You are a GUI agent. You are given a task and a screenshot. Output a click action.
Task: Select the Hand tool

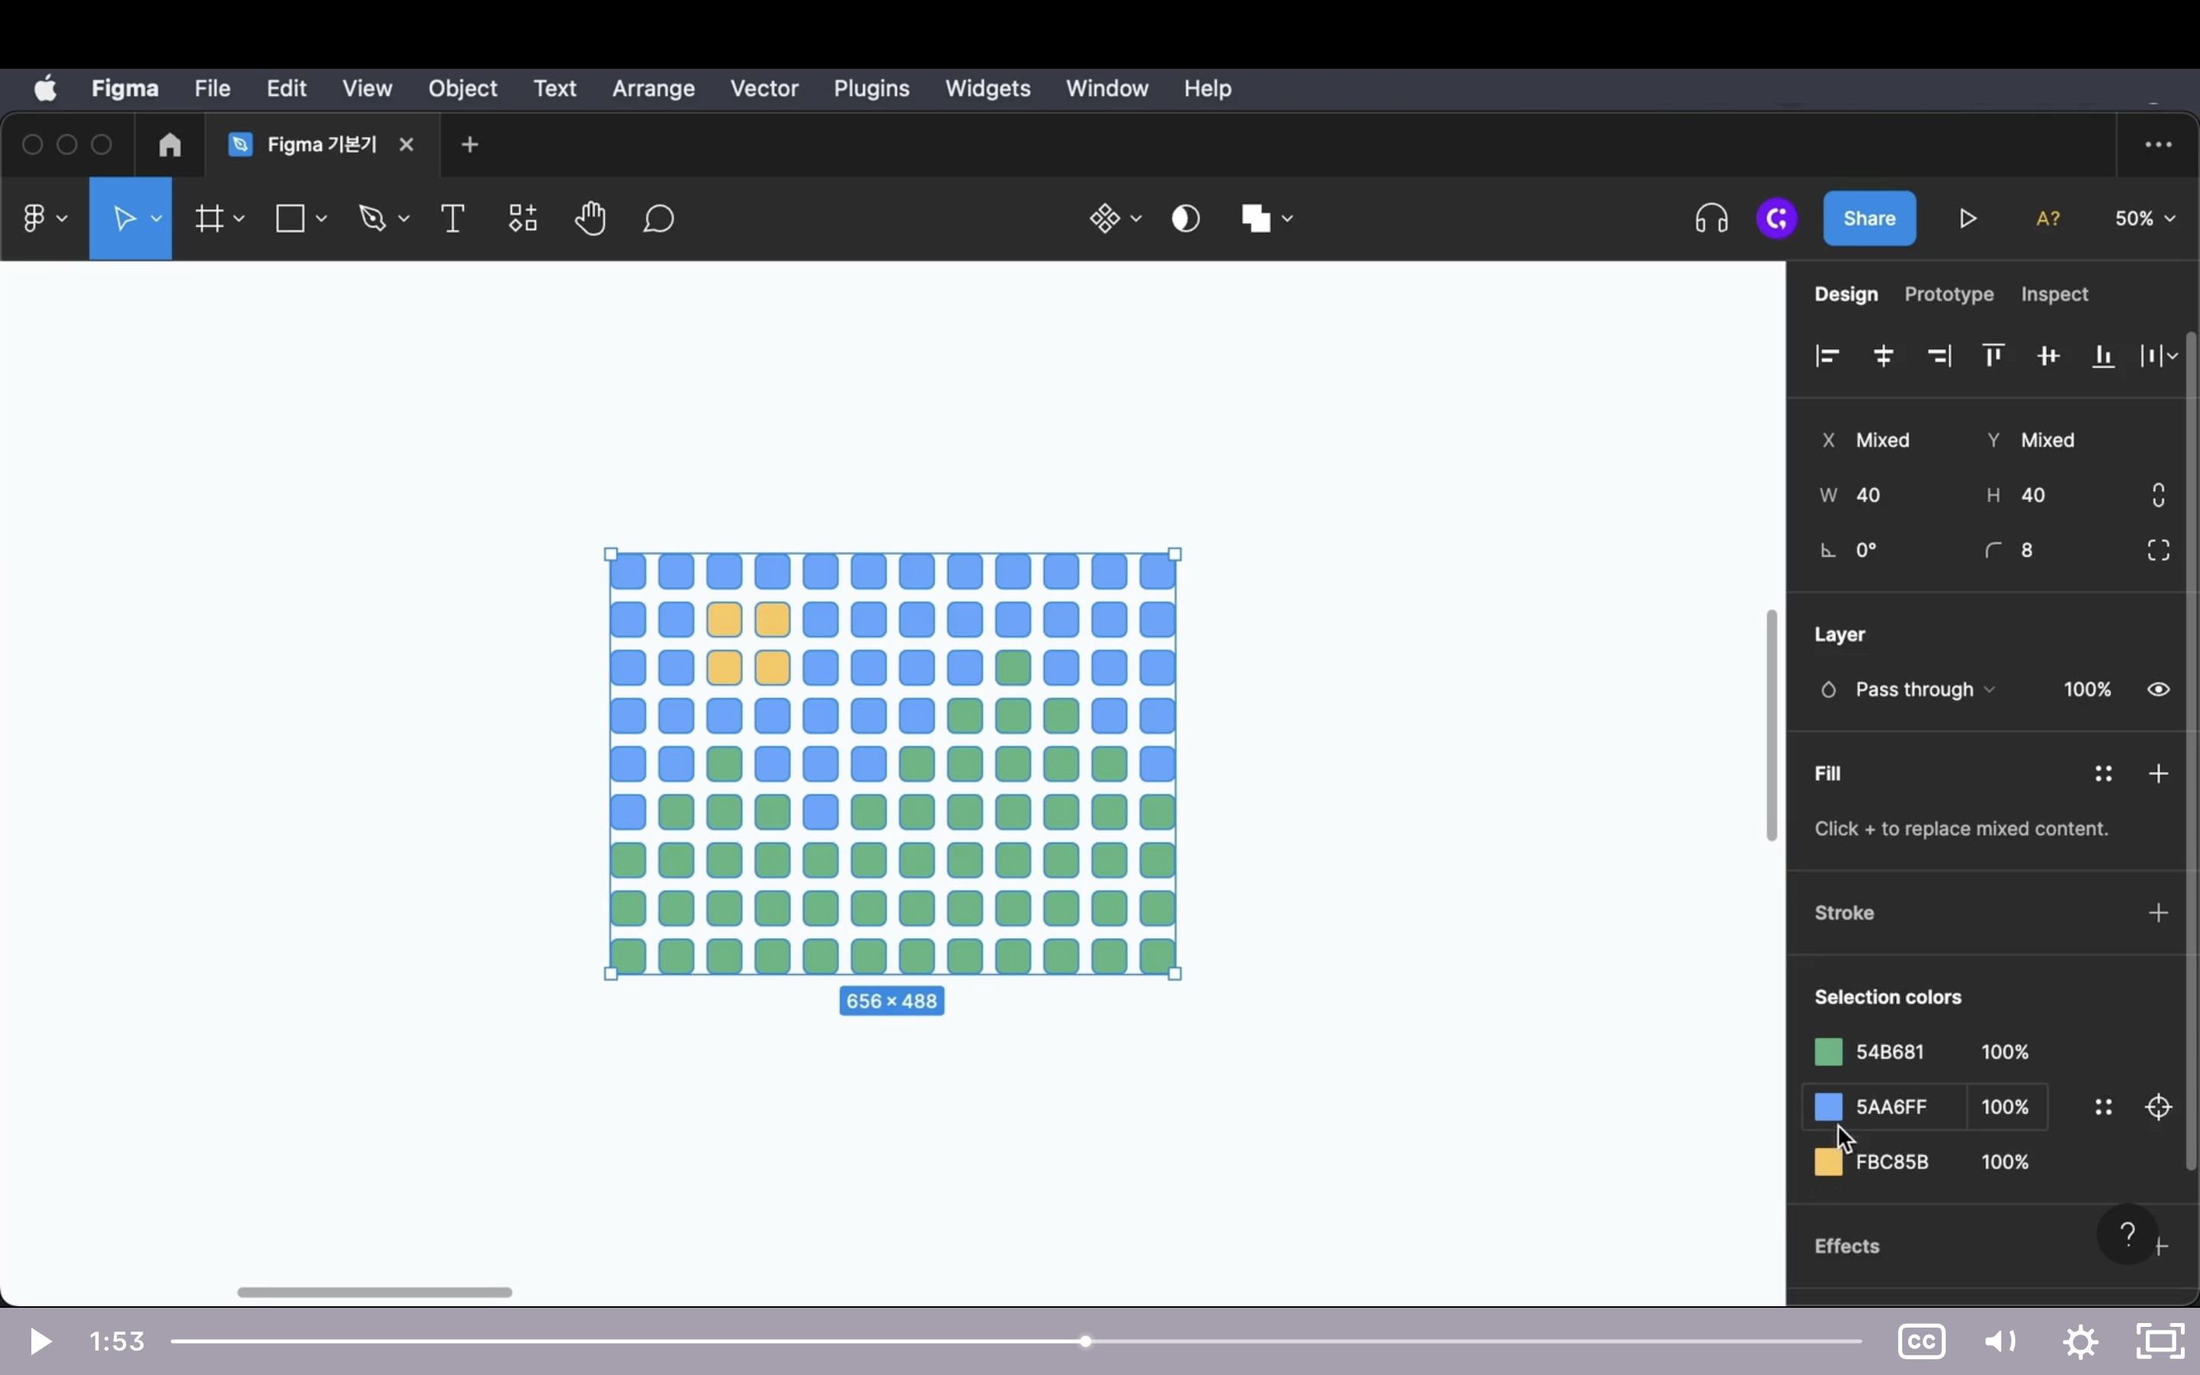pyautogui.click(x=591, y=218)
